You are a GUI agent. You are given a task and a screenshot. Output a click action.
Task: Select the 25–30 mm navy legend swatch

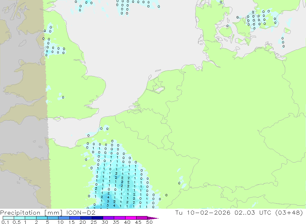97,218
